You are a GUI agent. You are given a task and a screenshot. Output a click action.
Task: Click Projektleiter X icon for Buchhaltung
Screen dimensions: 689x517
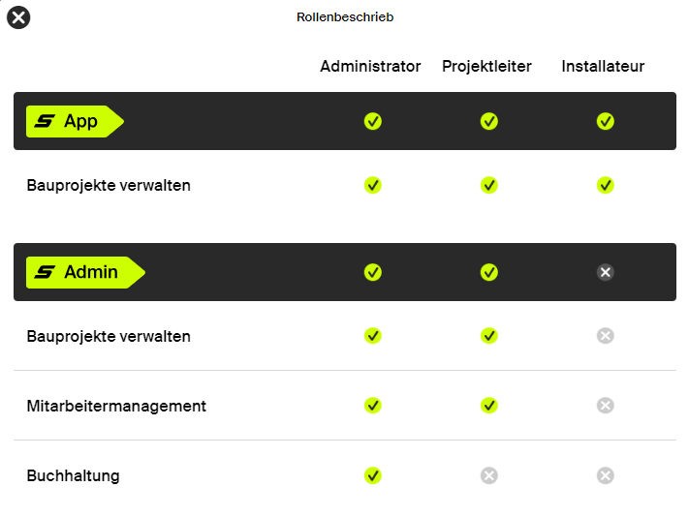(489, 475)
